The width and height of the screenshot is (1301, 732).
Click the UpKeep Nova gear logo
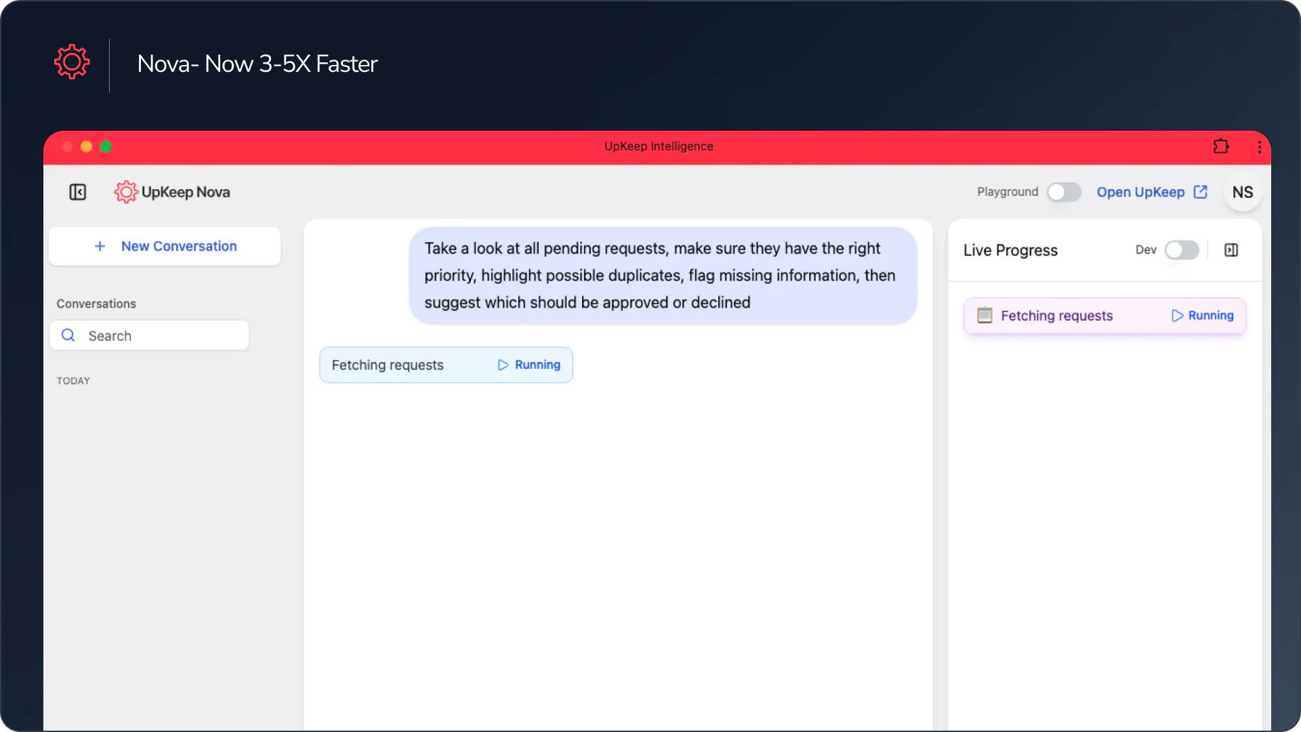tap(125, 192)
